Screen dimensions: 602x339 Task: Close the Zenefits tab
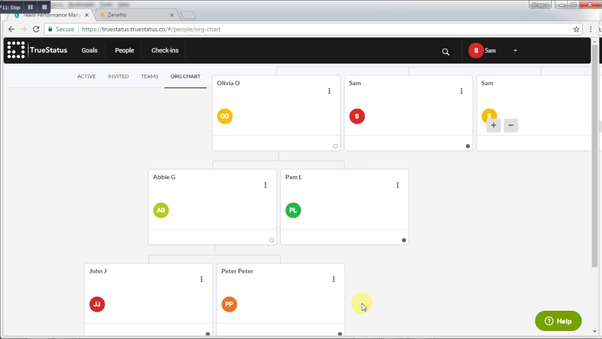172,15
